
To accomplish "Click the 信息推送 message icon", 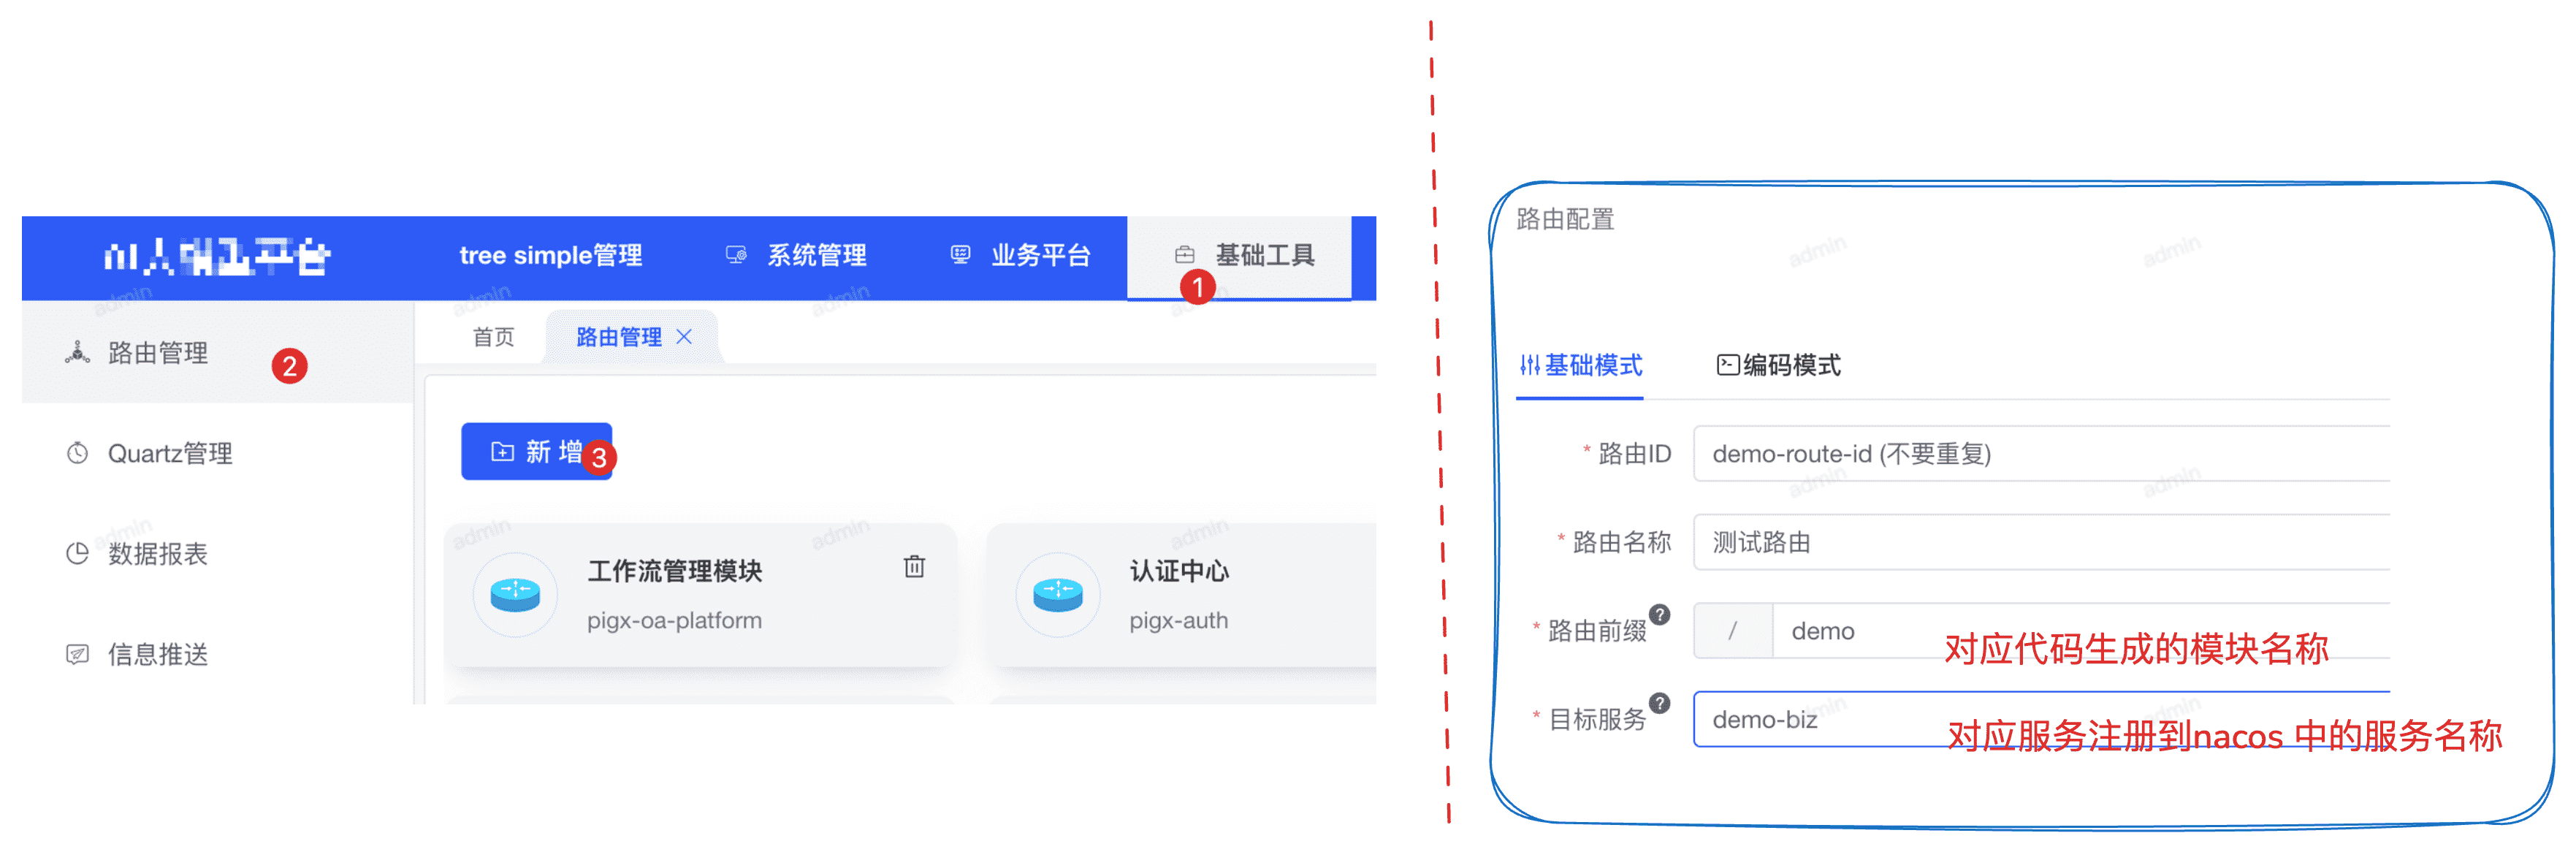I will (x=77, y=654).
